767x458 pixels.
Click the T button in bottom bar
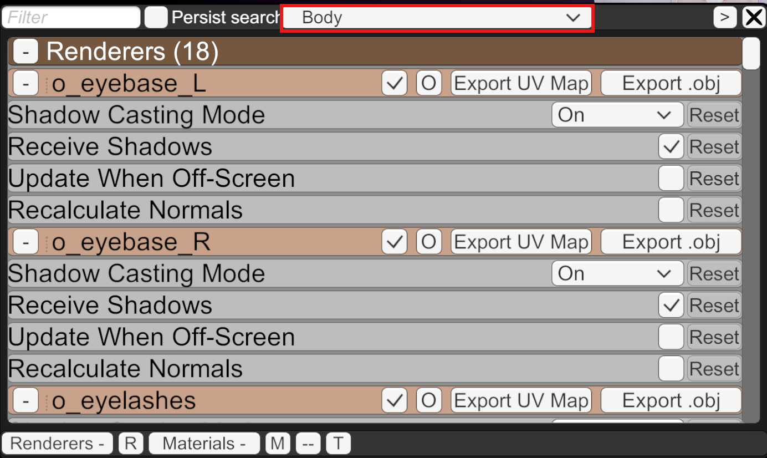pos(338,444)
